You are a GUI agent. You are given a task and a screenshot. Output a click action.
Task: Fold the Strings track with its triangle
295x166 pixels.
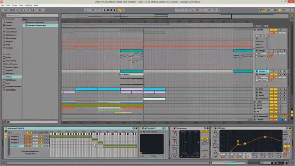(257, 51)
